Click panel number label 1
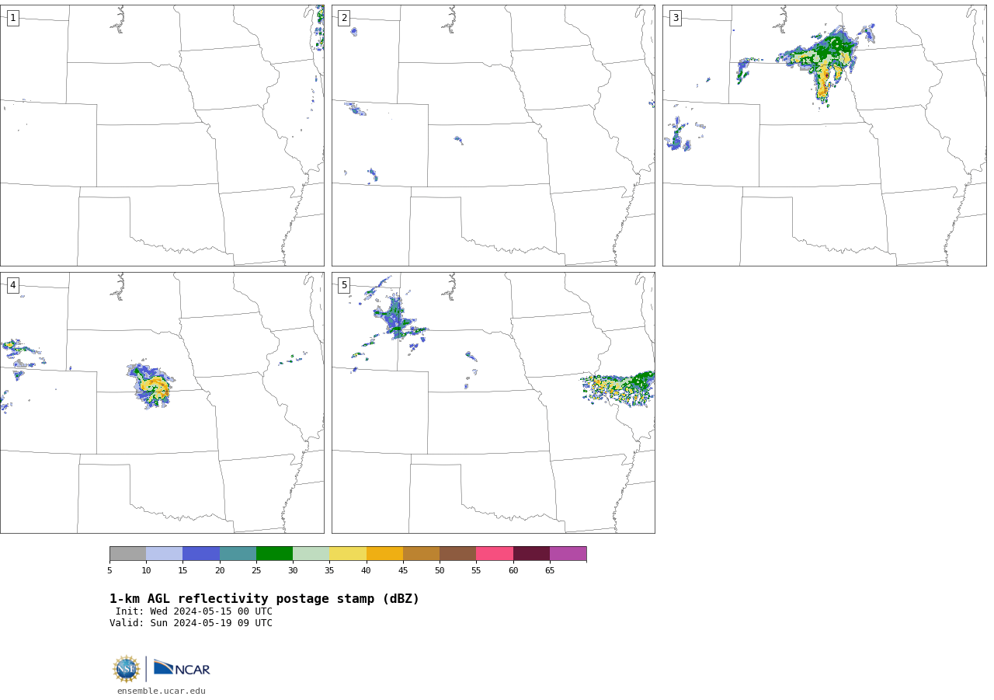This screenshot has width=994, height=700. point(12,18)
